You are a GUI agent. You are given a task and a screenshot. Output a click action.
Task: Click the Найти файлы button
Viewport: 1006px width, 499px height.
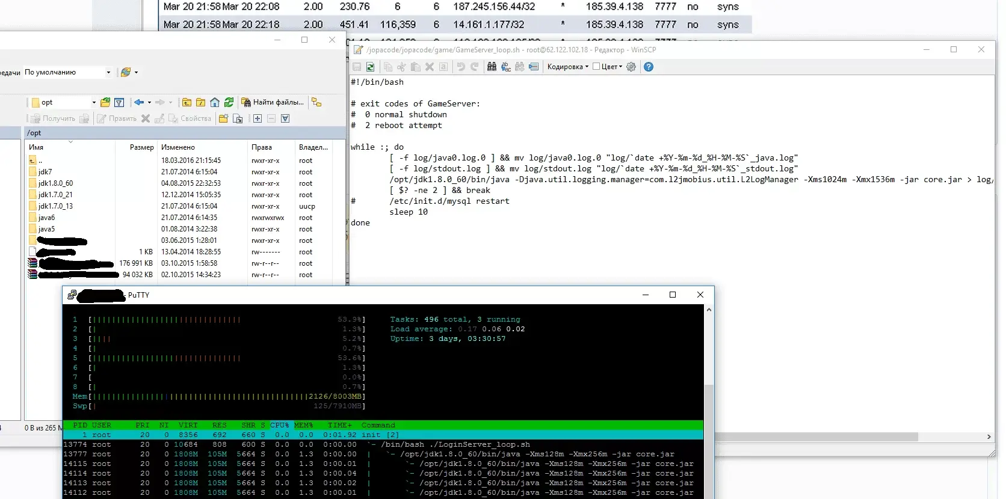(x=273, y=102)
